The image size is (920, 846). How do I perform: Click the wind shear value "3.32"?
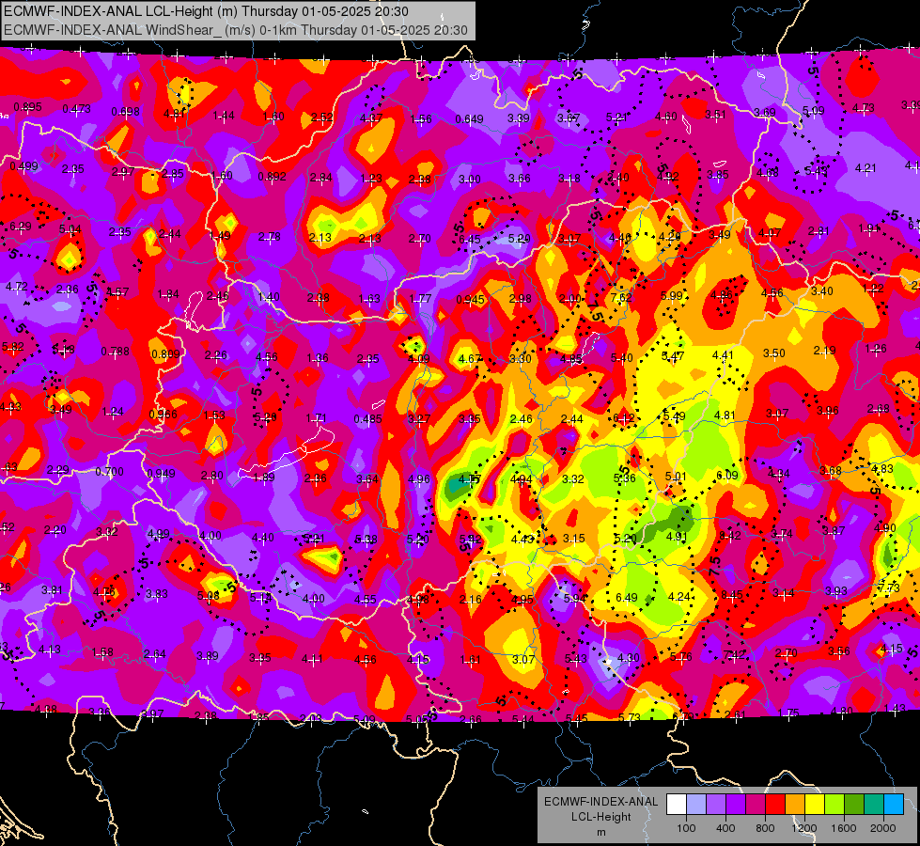click(x=572, y=479)
